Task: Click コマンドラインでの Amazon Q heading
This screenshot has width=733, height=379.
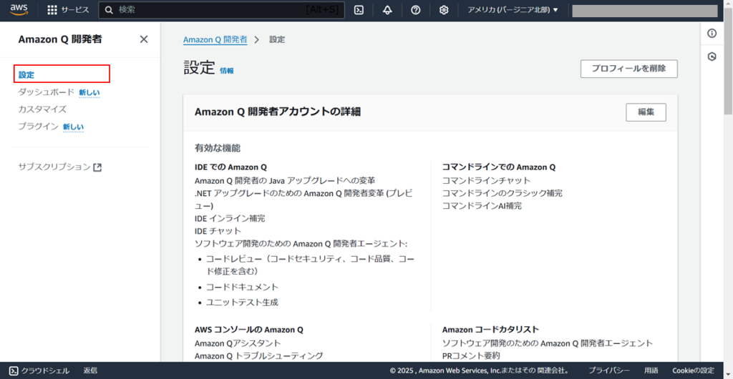Action: coord(499,167)
